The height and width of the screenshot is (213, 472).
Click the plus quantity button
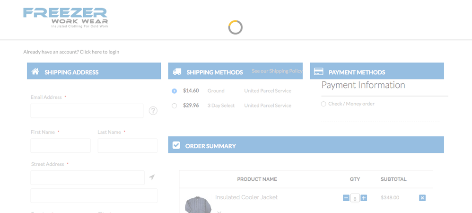pos(364,198)
